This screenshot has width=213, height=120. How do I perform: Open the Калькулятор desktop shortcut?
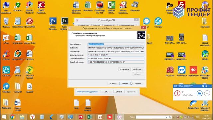tap(18, 23)
